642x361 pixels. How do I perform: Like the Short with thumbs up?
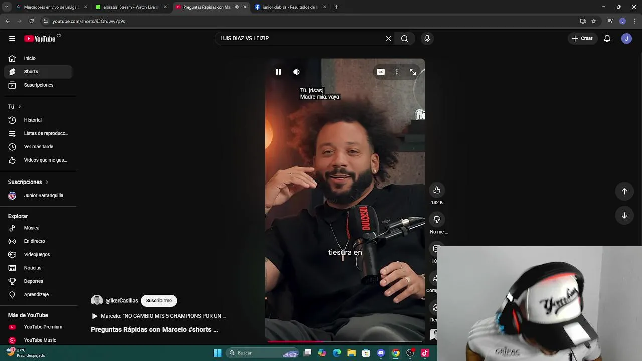[x=437, y=190]
